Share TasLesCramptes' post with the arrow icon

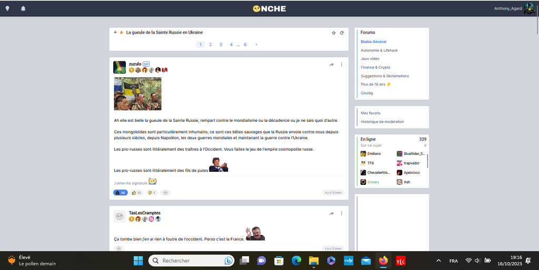coord(332,214)
